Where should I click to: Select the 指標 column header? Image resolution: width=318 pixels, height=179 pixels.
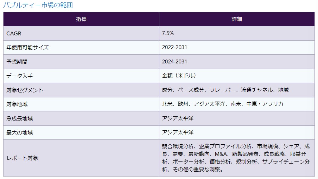pos(81,19)
